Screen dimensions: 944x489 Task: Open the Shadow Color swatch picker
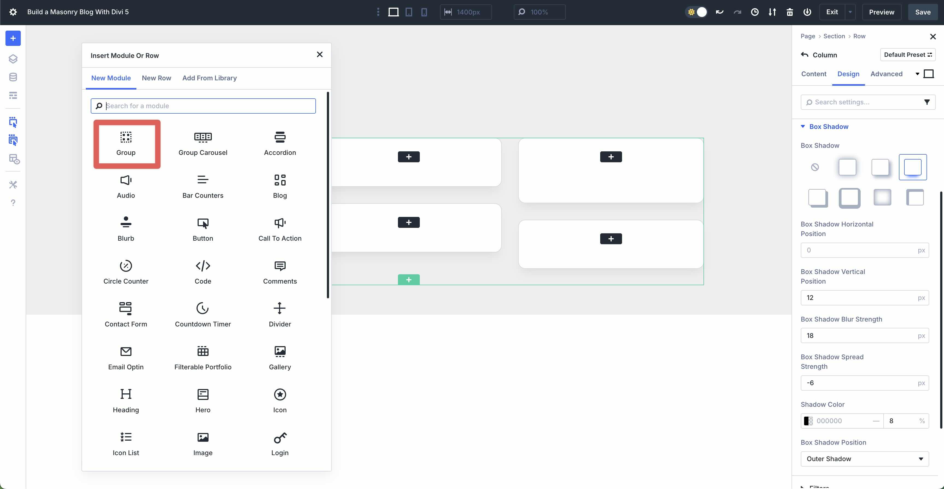tap(808, 420)
